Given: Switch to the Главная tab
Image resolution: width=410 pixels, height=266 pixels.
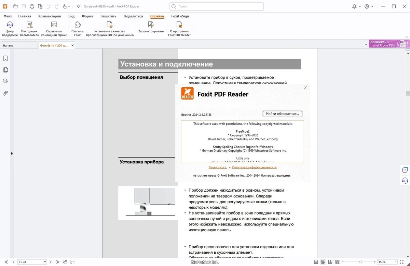Looking at the screenshot, I should (x=24, y=16).
